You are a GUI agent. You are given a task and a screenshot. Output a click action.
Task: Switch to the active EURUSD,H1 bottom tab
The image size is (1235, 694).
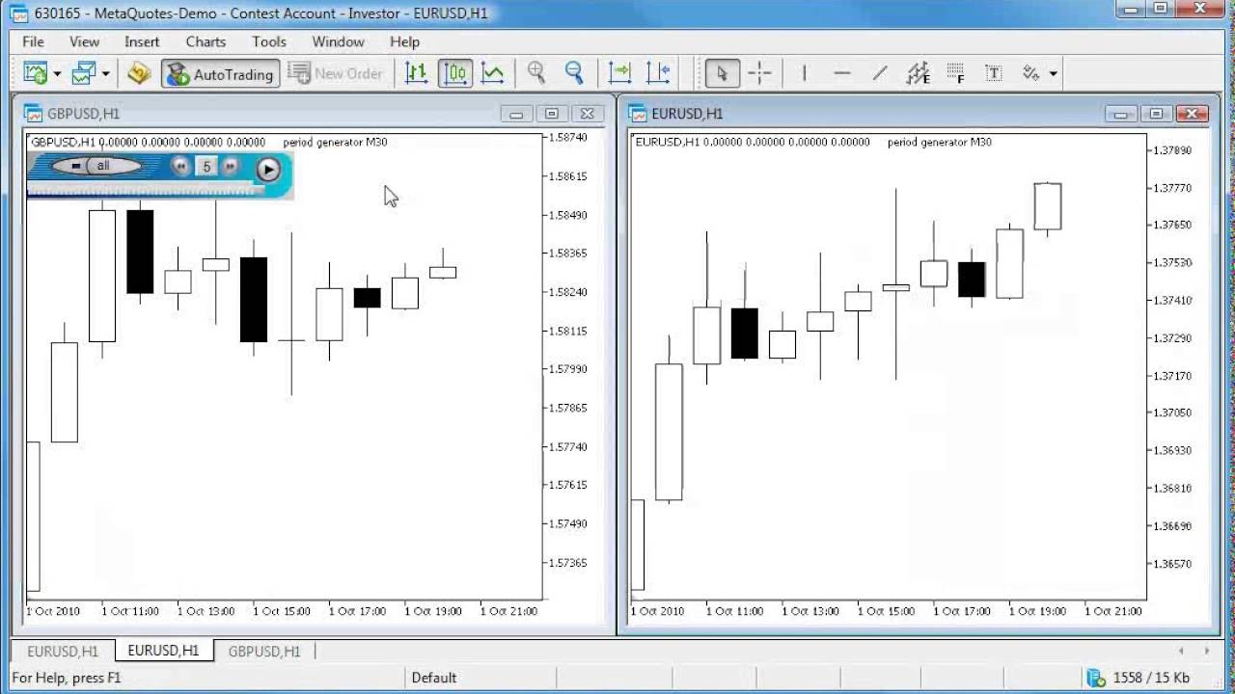163,651
